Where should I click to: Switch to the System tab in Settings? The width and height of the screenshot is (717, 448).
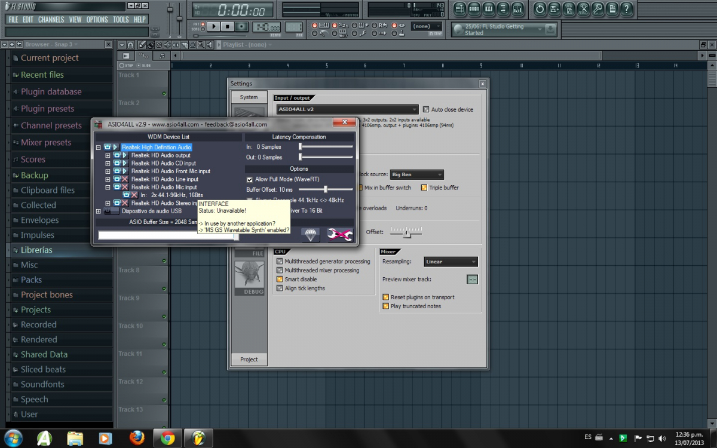coord(249,97)
